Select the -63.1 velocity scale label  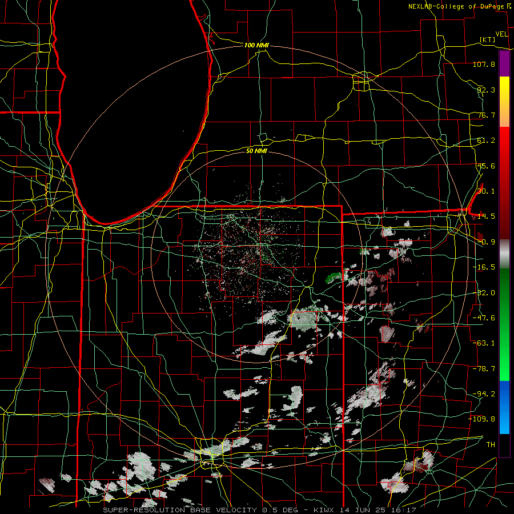[x=484, y=343]
